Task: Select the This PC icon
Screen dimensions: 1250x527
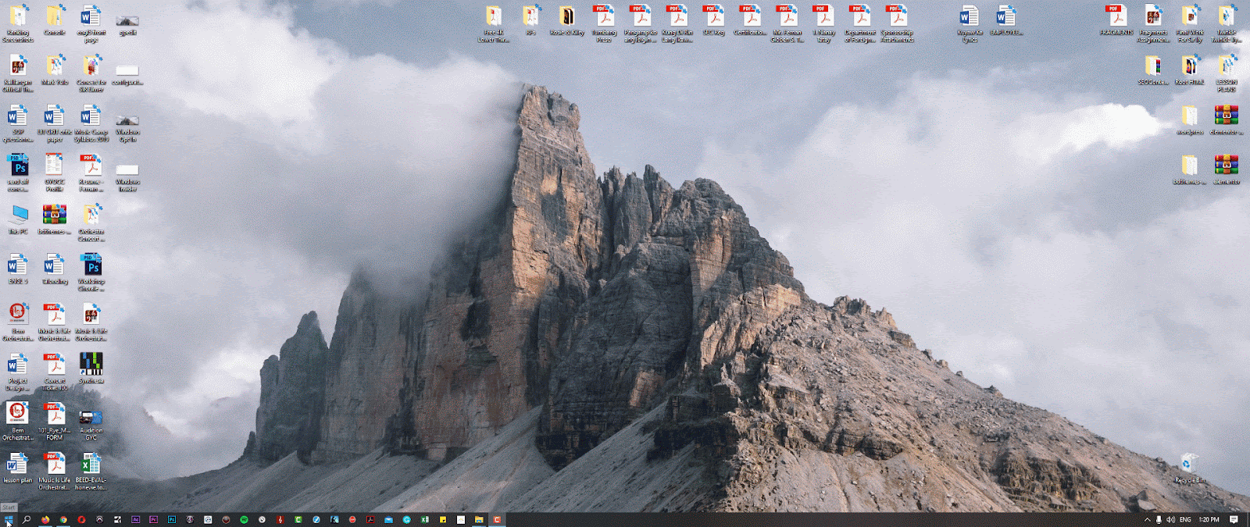Action: pyautogui.click(x=17, y=219)
